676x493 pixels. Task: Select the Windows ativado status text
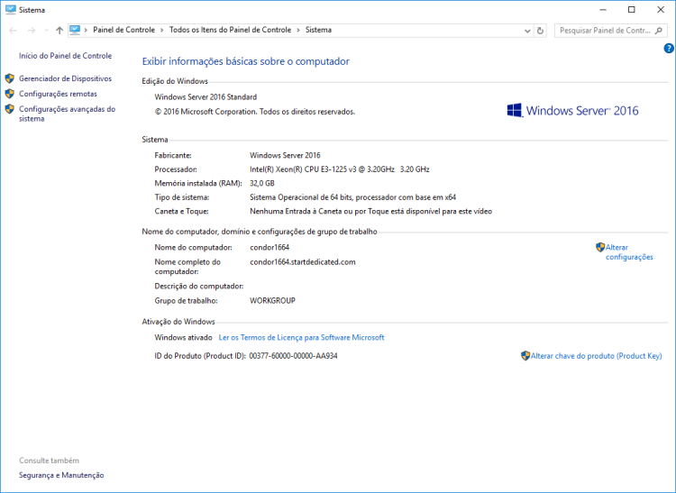183,337
